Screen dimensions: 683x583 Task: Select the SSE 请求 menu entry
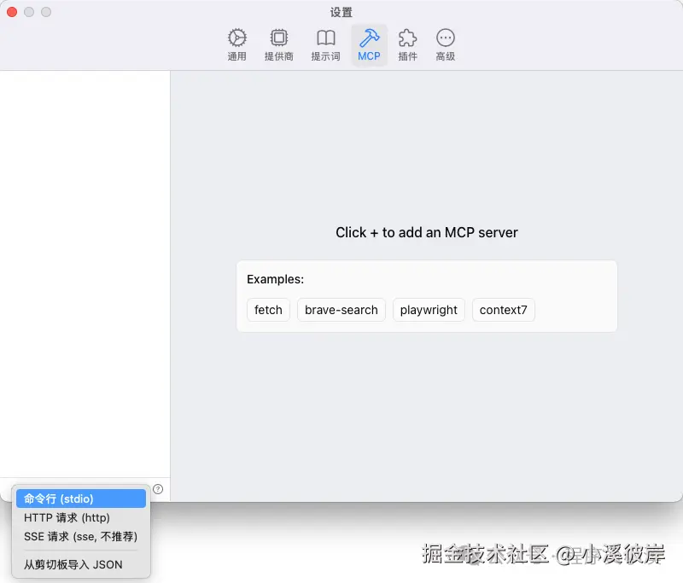[80, 537]
